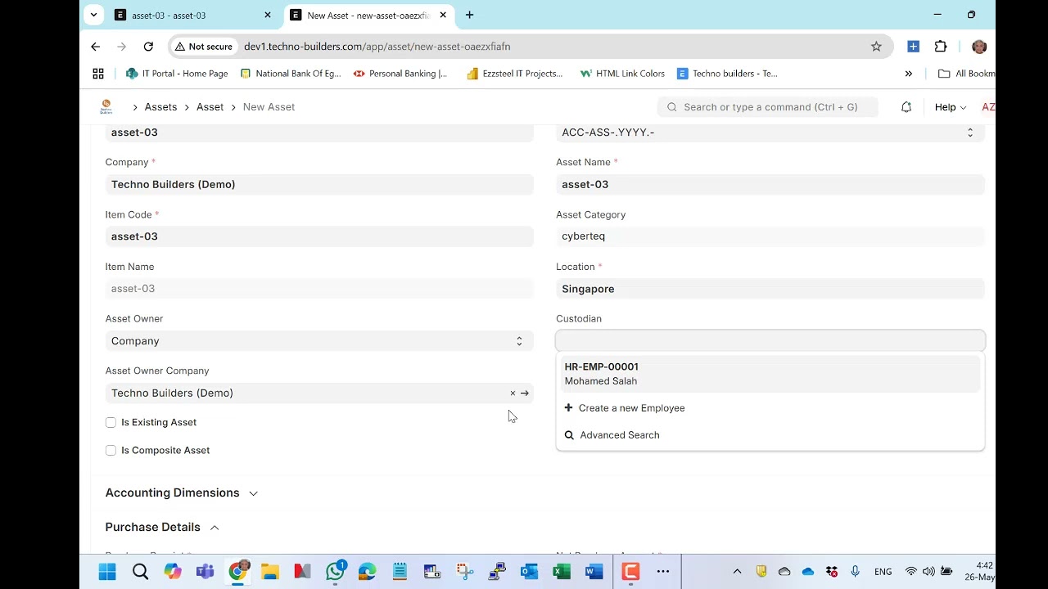Show hidden bookmarks via the chevron
This screenshot has height=589, width=1048.
[908, 74]
